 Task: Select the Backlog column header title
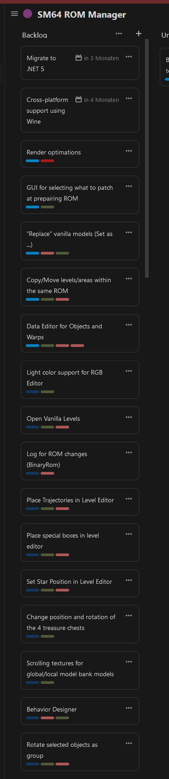[x=35, y=35]
